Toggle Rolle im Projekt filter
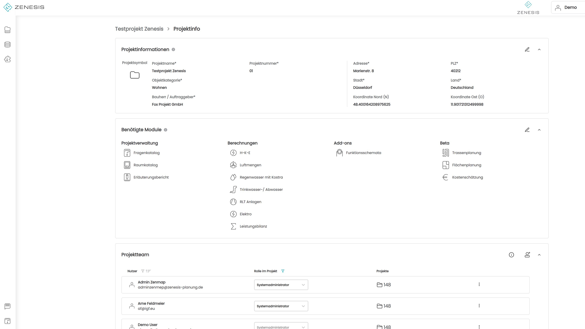The image size is (585, 329). 283,271
